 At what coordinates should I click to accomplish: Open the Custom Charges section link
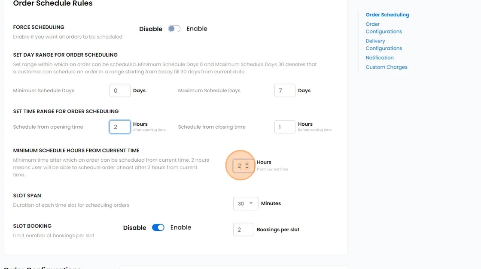(387, 67)
